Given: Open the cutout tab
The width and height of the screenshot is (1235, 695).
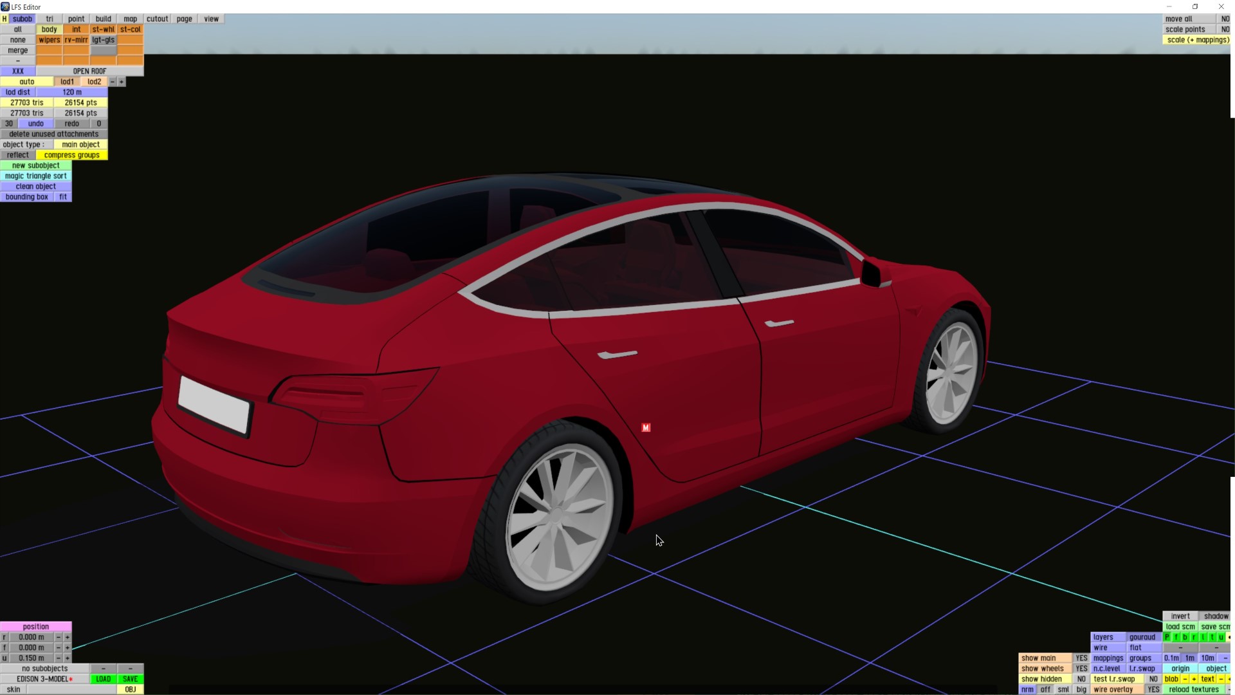Looking at the screenshot, I should (x=157, y=19).
